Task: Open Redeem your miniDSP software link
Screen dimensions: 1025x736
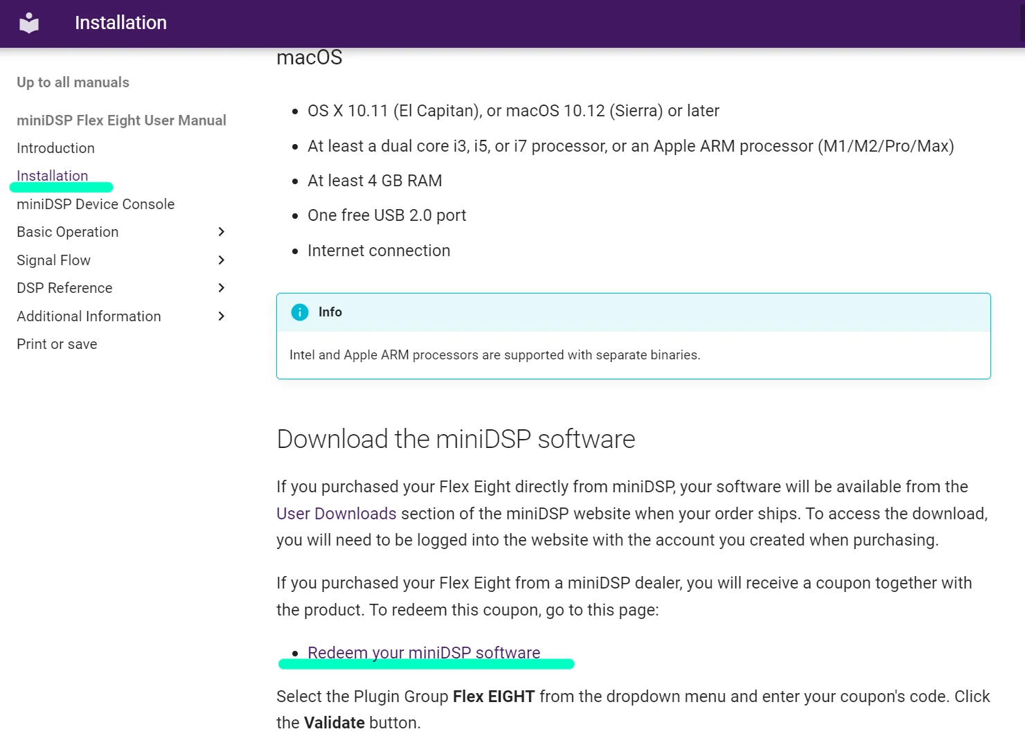Action: 424,653
